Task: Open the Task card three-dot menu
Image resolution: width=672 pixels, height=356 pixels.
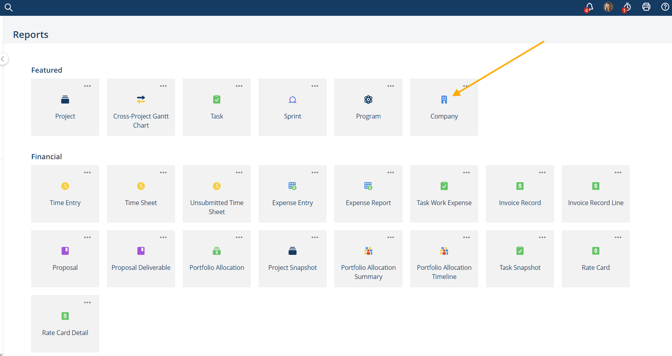Action: click(239, 86)
